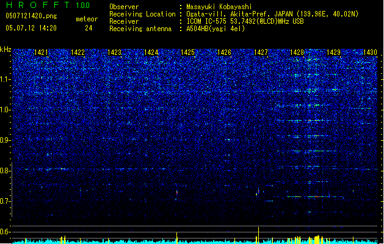Click the 1424 time axis label
384x244 pixels.
[151, 52]
